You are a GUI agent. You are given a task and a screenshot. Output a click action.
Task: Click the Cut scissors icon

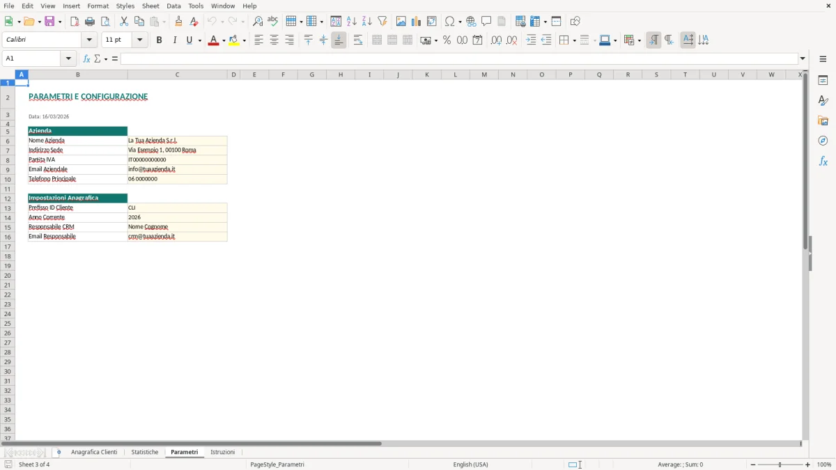[124, 22]
